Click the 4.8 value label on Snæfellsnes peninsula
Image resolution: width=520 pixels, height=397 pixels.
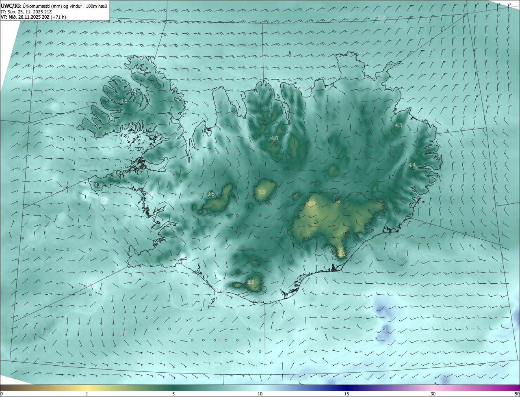pos(98,185)
